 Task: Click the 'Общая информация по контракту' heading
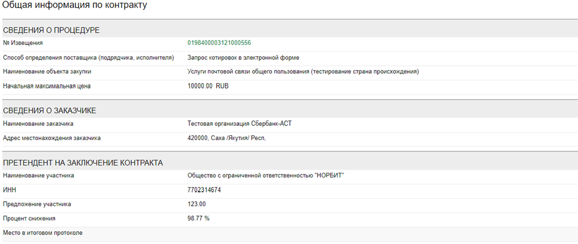(75, 5)
